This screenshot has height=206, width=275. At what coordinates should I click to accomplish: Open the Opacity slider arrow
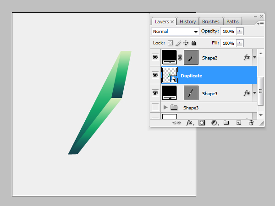point(240,31)
